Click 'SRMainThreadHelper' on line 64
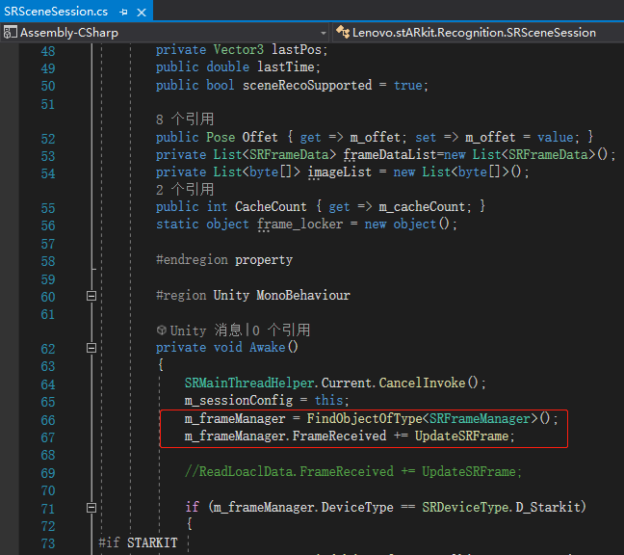Screen dimensions: 624x555 click(x=249, y=383)
